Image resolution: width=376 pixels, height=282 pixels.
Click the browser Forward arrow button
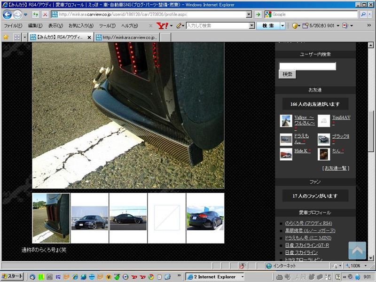pos(17,15)
